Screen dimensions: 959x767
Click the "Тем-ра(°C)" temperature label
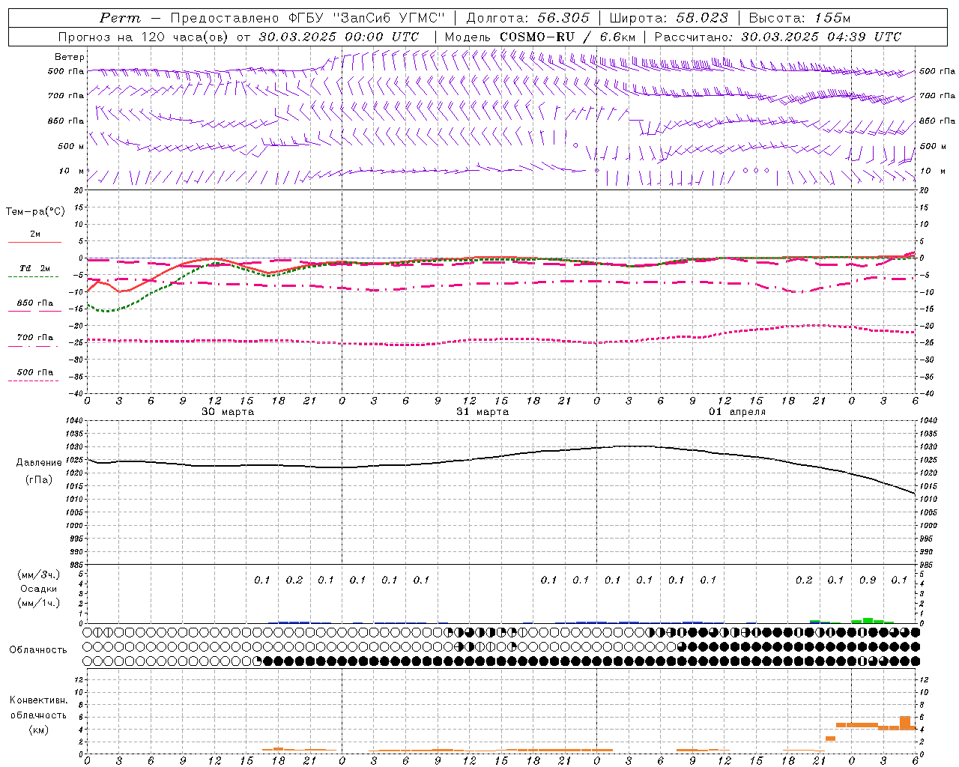point(35,212)
